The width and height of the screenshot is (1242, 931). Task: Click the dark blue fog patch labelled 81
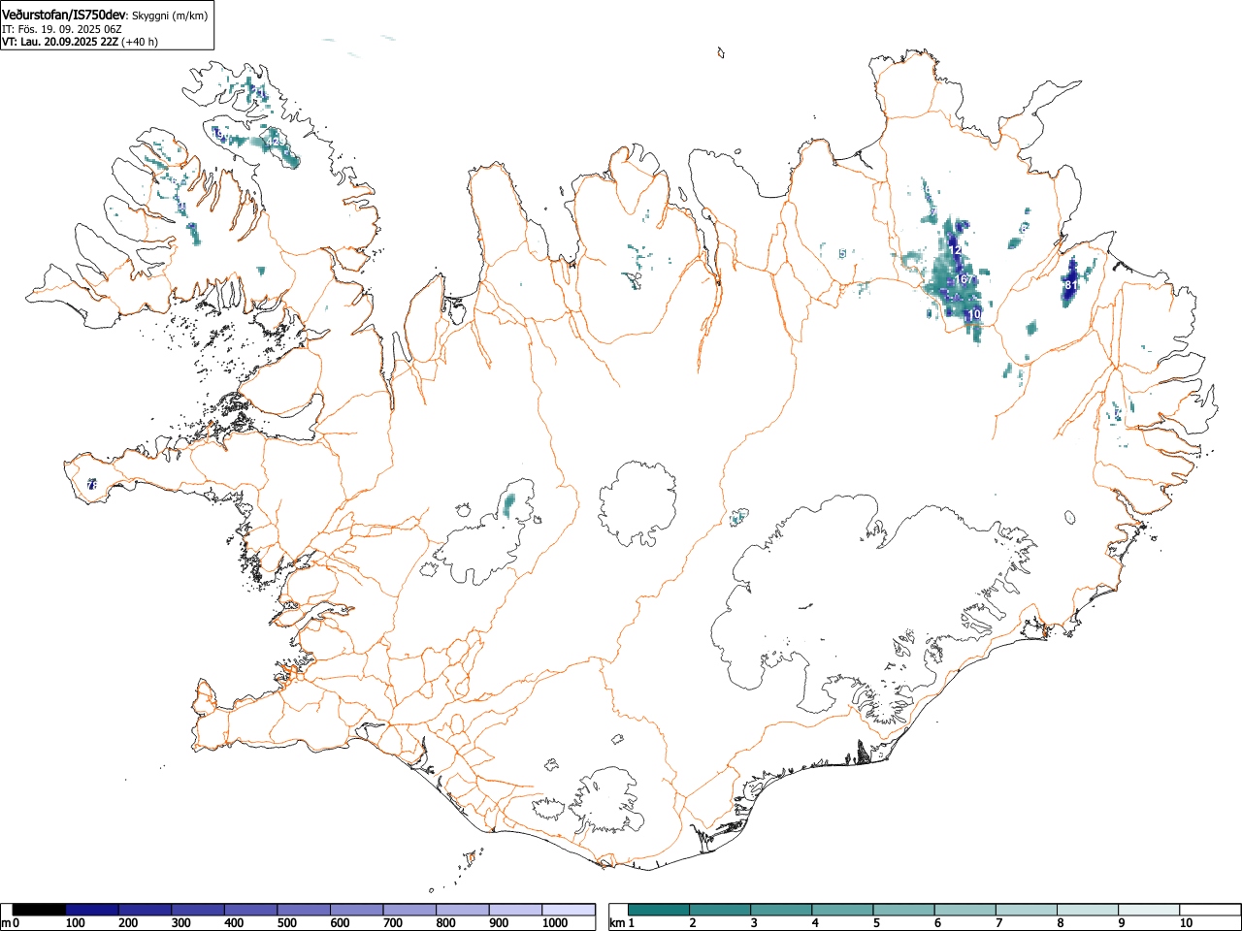point(1071,281)
